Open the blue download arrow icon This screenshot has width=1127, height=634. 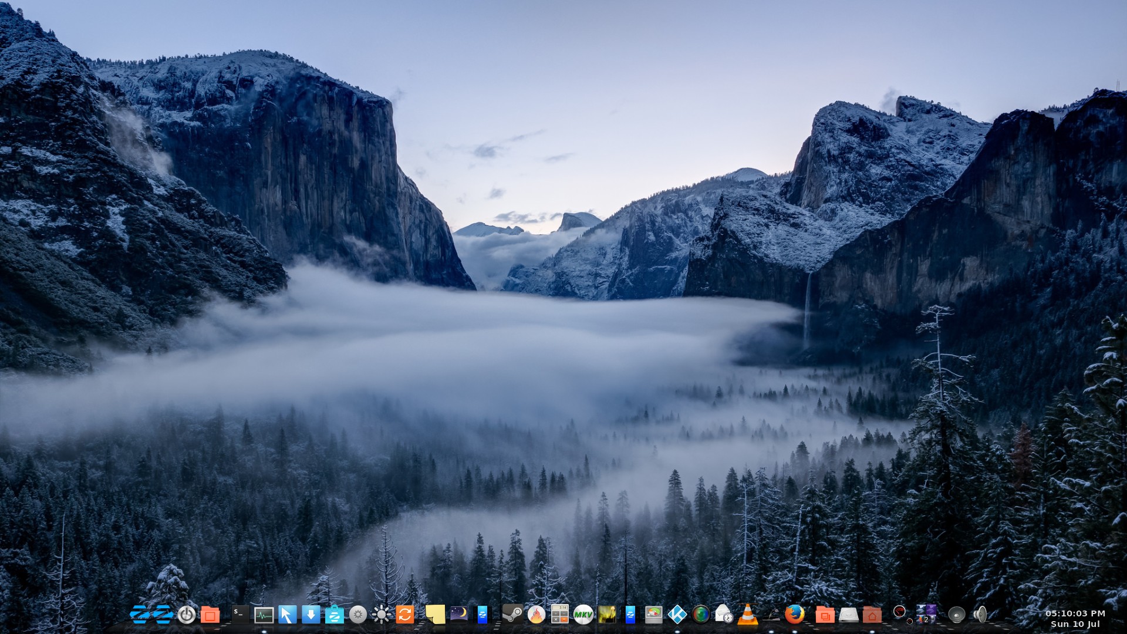311,614
